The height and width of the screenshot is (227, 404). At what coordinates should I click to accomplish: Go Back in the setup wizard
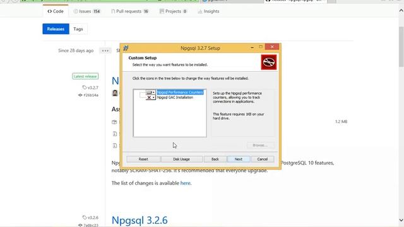click(215, 159)
